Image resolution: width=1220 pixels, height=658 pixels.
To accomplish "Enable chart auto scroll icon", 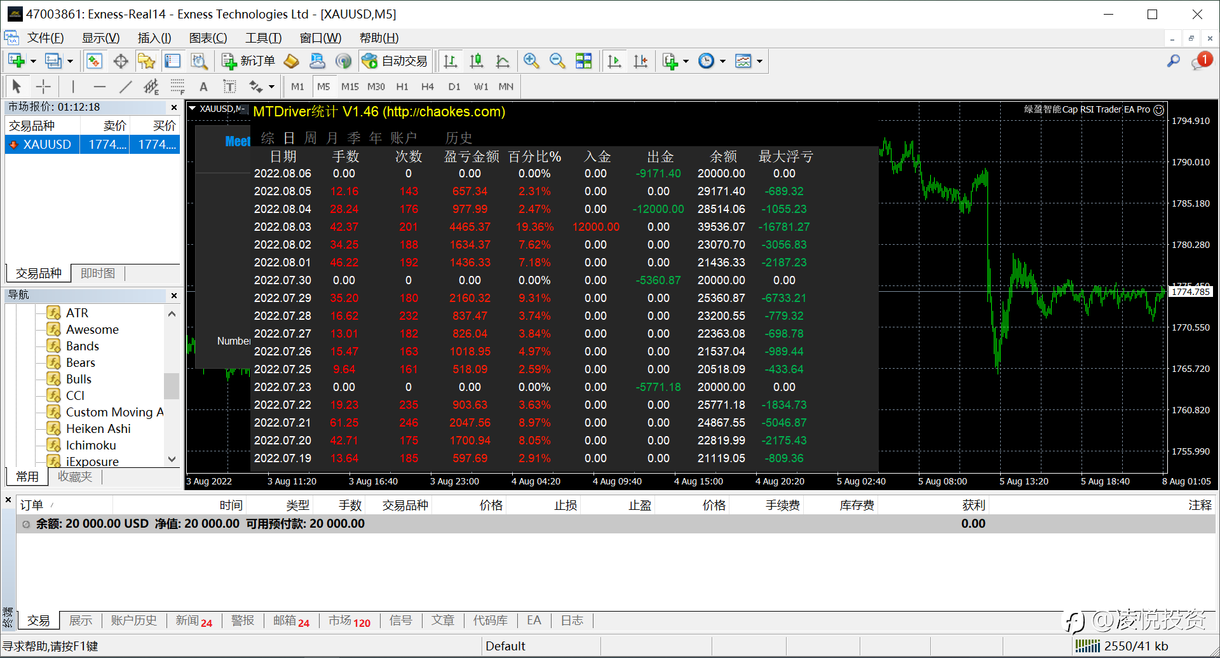I will [x=614, y=61].
